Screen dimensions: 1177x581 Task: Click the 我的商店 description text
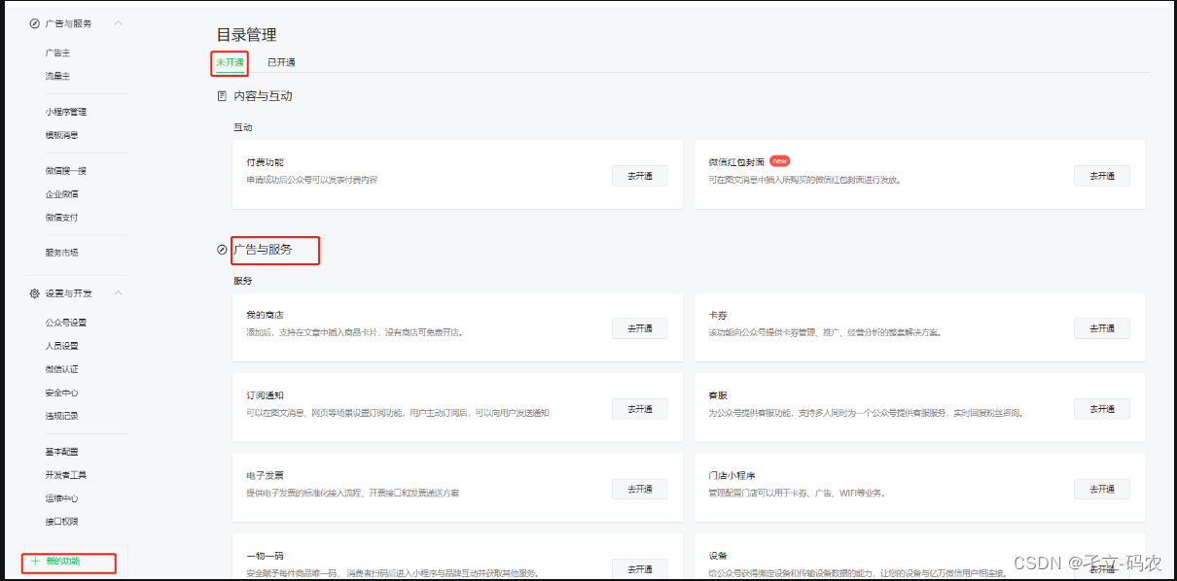coord(355,332)
